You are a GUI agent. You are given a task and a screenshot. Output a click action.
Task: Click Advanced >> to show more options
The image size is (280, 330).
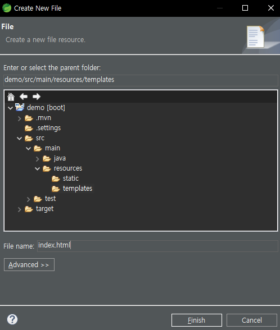tap(29, 264)
